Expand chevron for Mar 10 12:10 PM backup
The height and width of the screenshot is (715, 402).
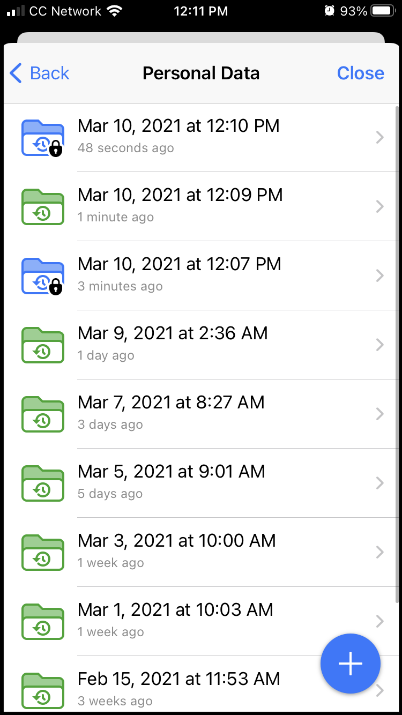point(380,138)
